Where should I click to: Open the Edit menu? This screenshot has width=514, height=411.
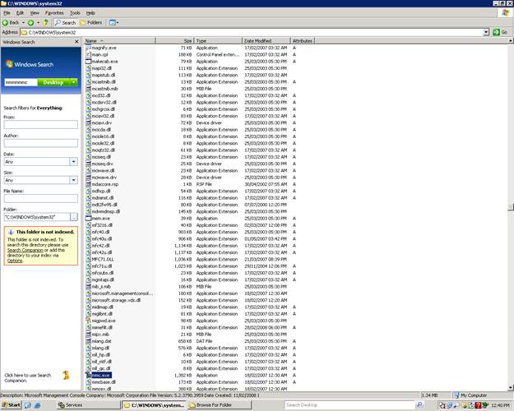20,13
